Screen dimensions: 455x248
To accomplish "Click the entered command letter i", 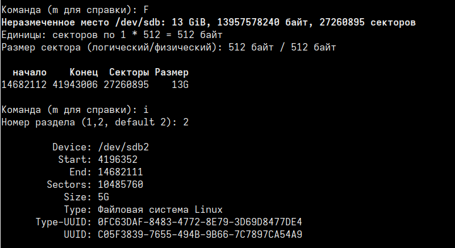I will [x=146, y=110].
